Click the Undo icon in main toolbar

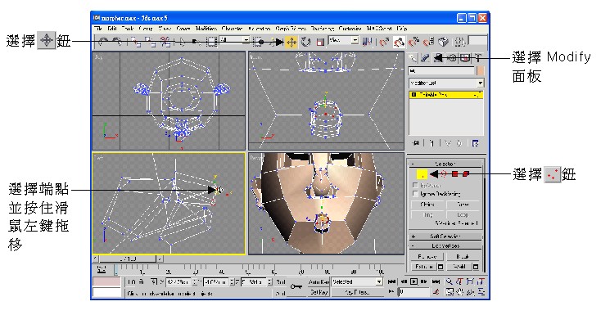pos(103,42)
